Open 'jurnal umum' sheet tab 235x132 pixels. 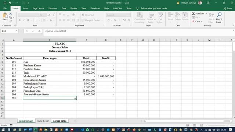pos(26,121)
